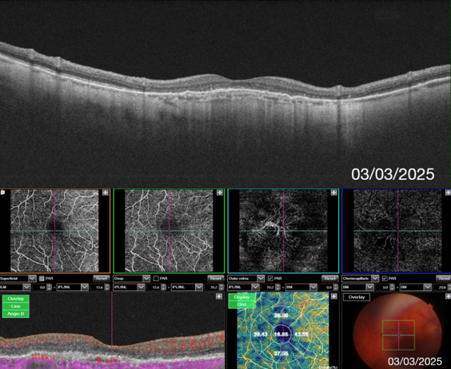Select the green Line display button

click(x=15, y=307)
